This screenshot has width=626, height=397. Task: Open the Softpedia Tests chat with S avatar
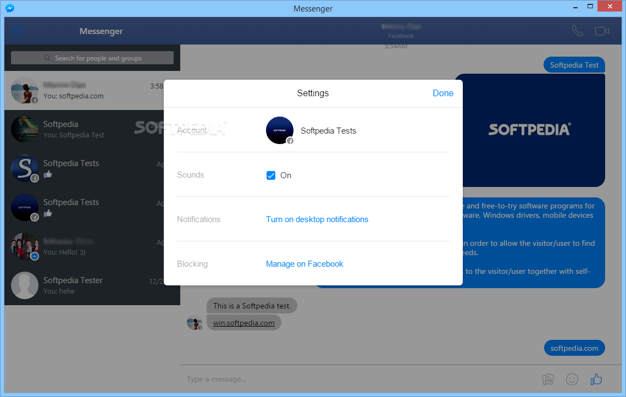[x=84, y=169]
